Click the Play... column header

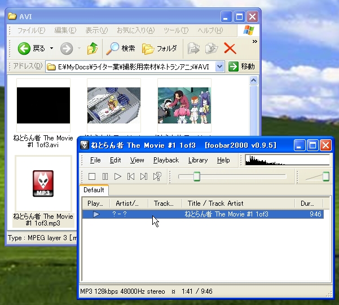(96, 204)
